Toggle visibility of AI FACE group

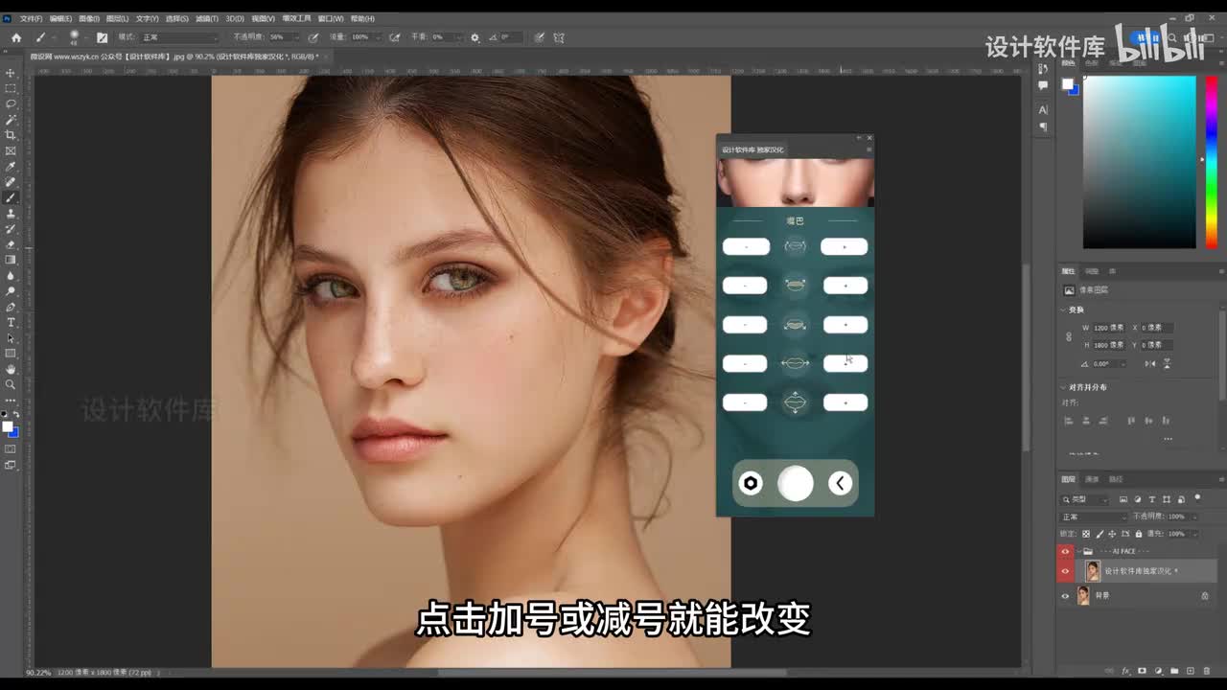1064,552
